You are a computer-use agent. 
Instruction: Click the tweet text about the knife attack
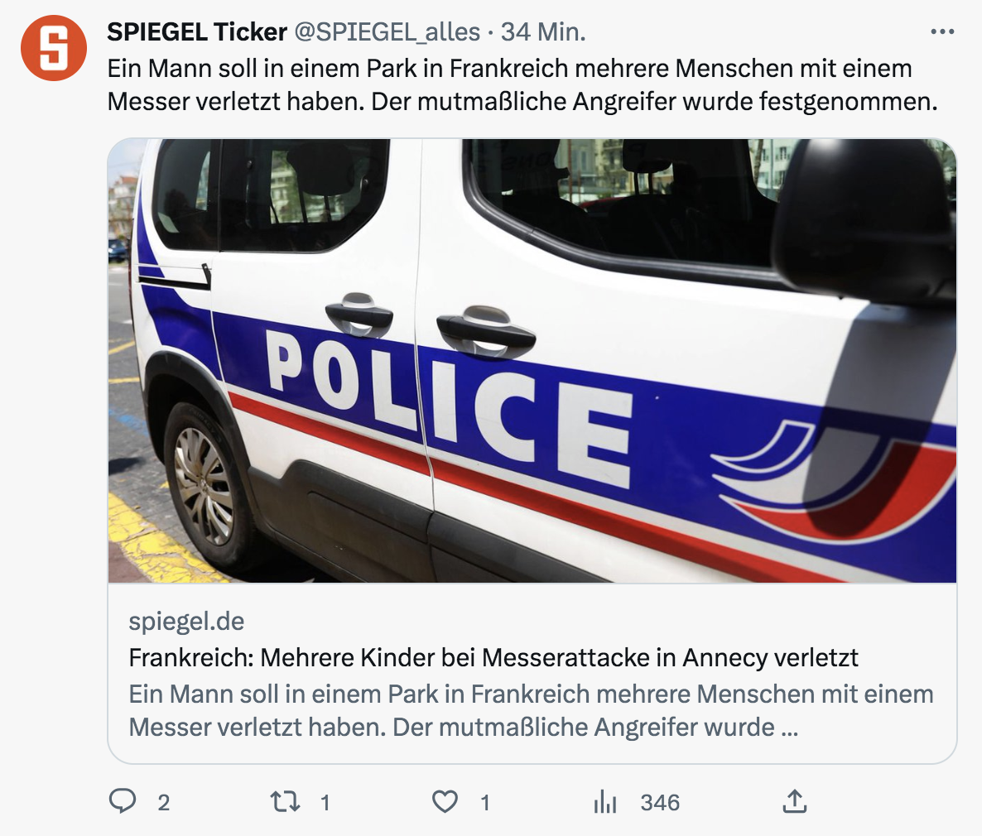click(x=522, y=84)
